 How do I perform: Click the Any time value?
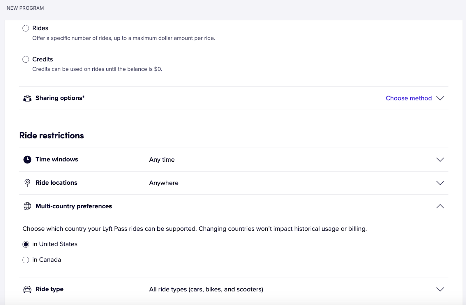(x=162, y=160)
